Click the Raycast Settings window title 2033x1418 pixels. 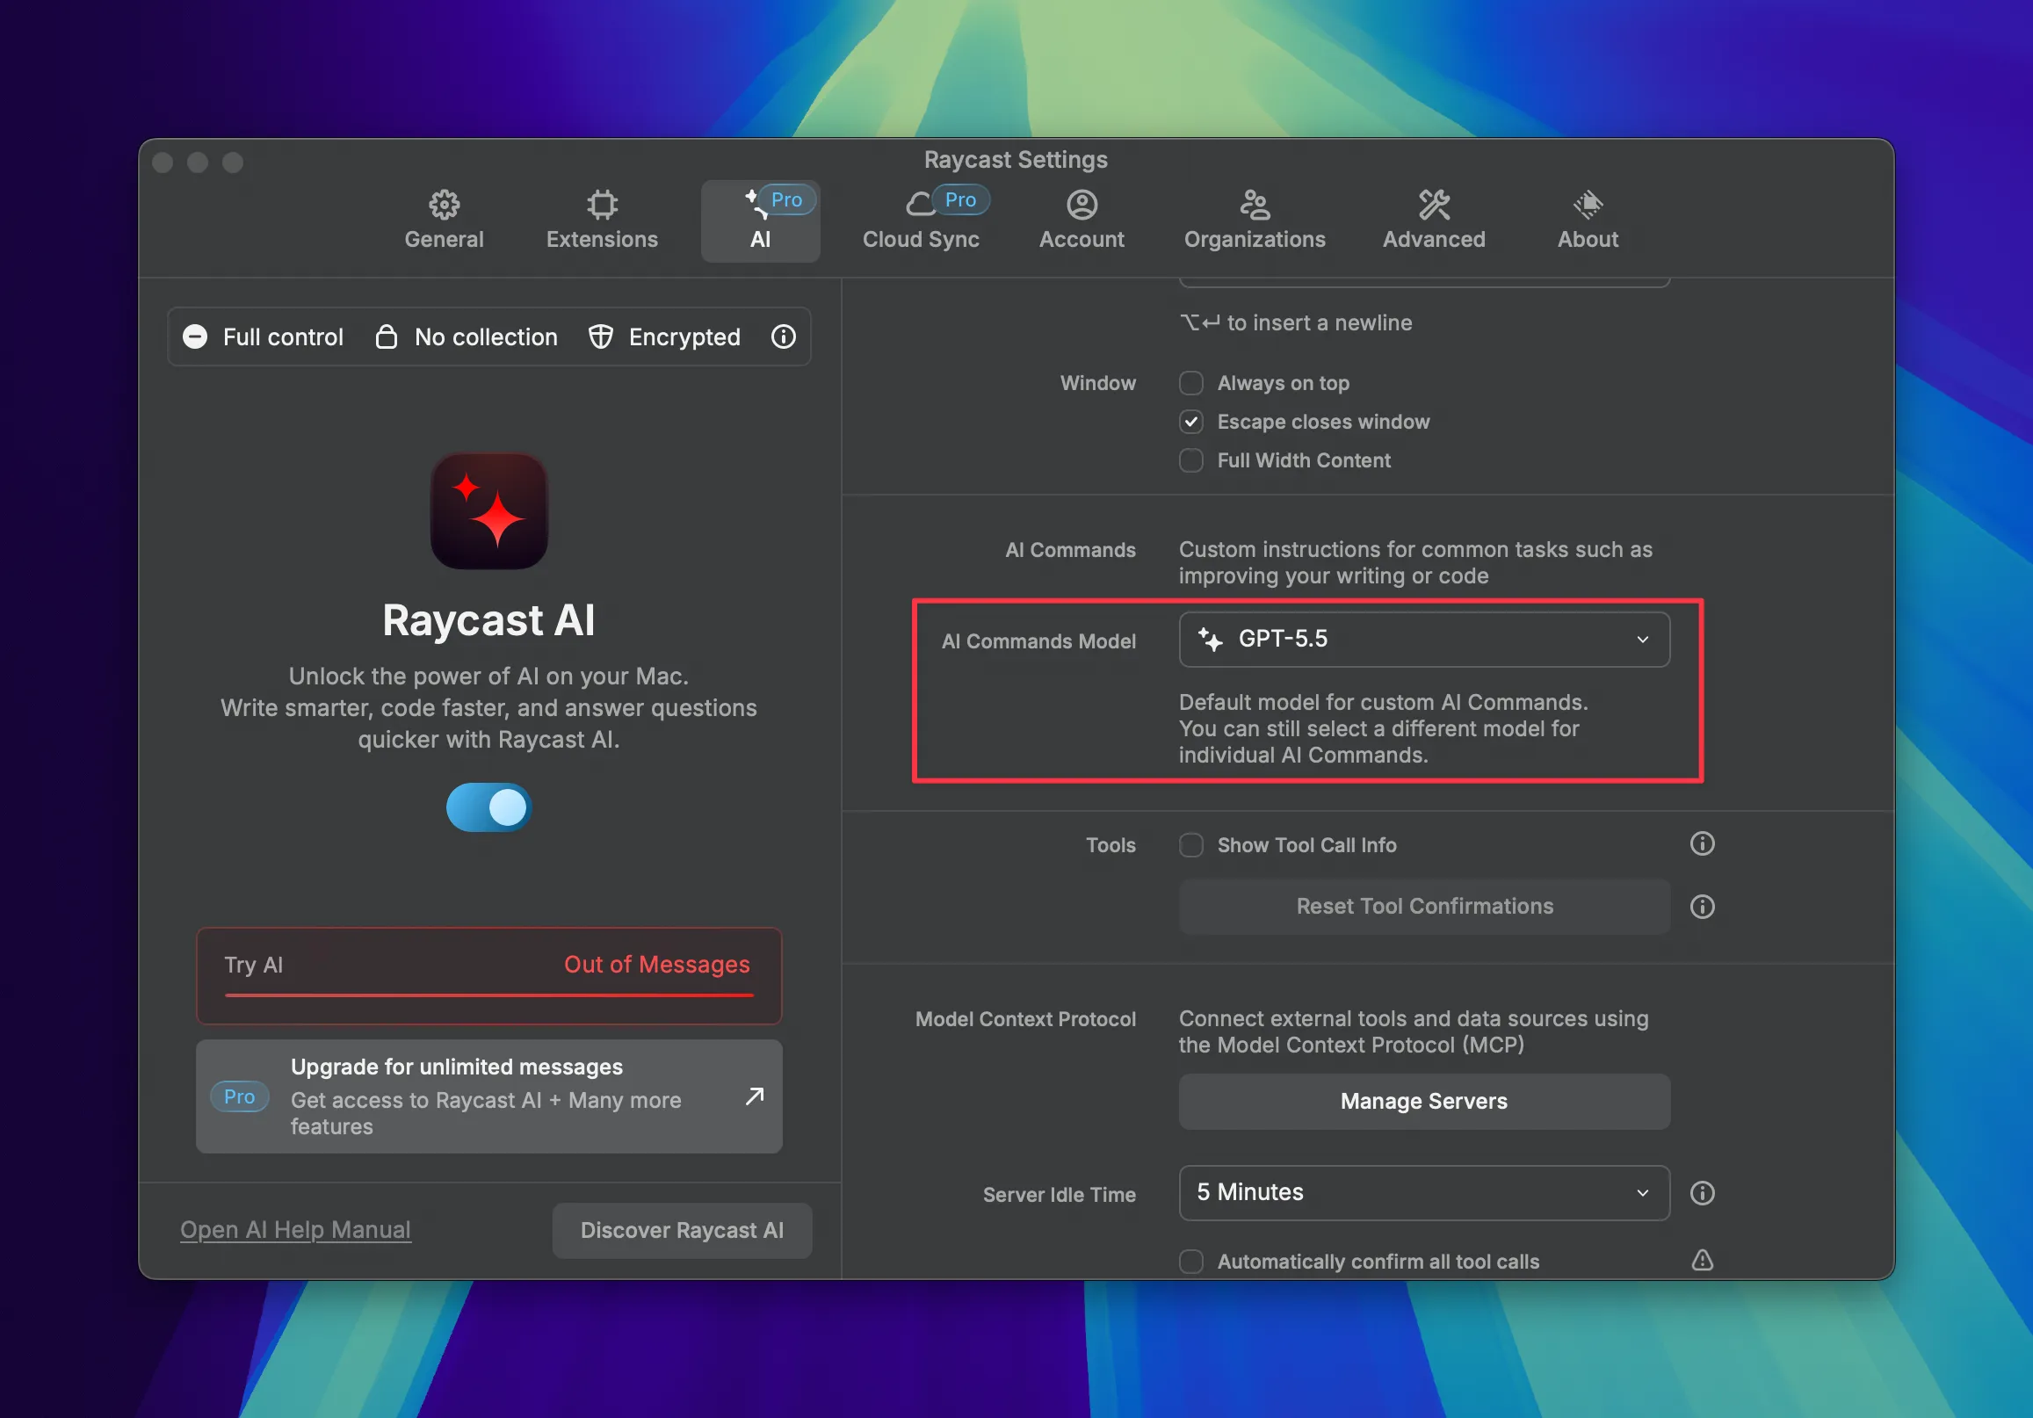point(1016,159)
